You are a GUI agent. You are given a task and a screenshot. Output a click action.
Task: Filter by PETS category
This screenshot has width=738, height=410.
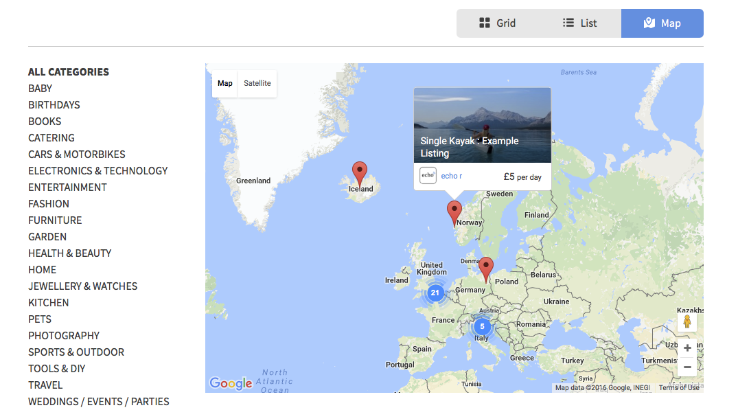coord(40,319)
